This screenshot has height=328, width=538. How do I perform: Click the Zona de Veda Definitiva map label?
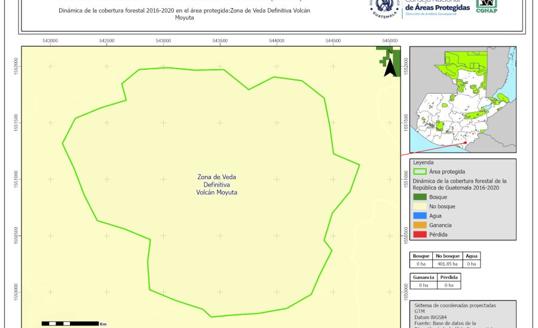217,185
